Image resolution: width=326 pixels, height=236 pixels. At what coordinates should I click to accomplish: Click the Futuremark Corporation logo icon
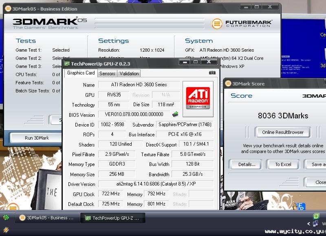(x=217, y=24)
